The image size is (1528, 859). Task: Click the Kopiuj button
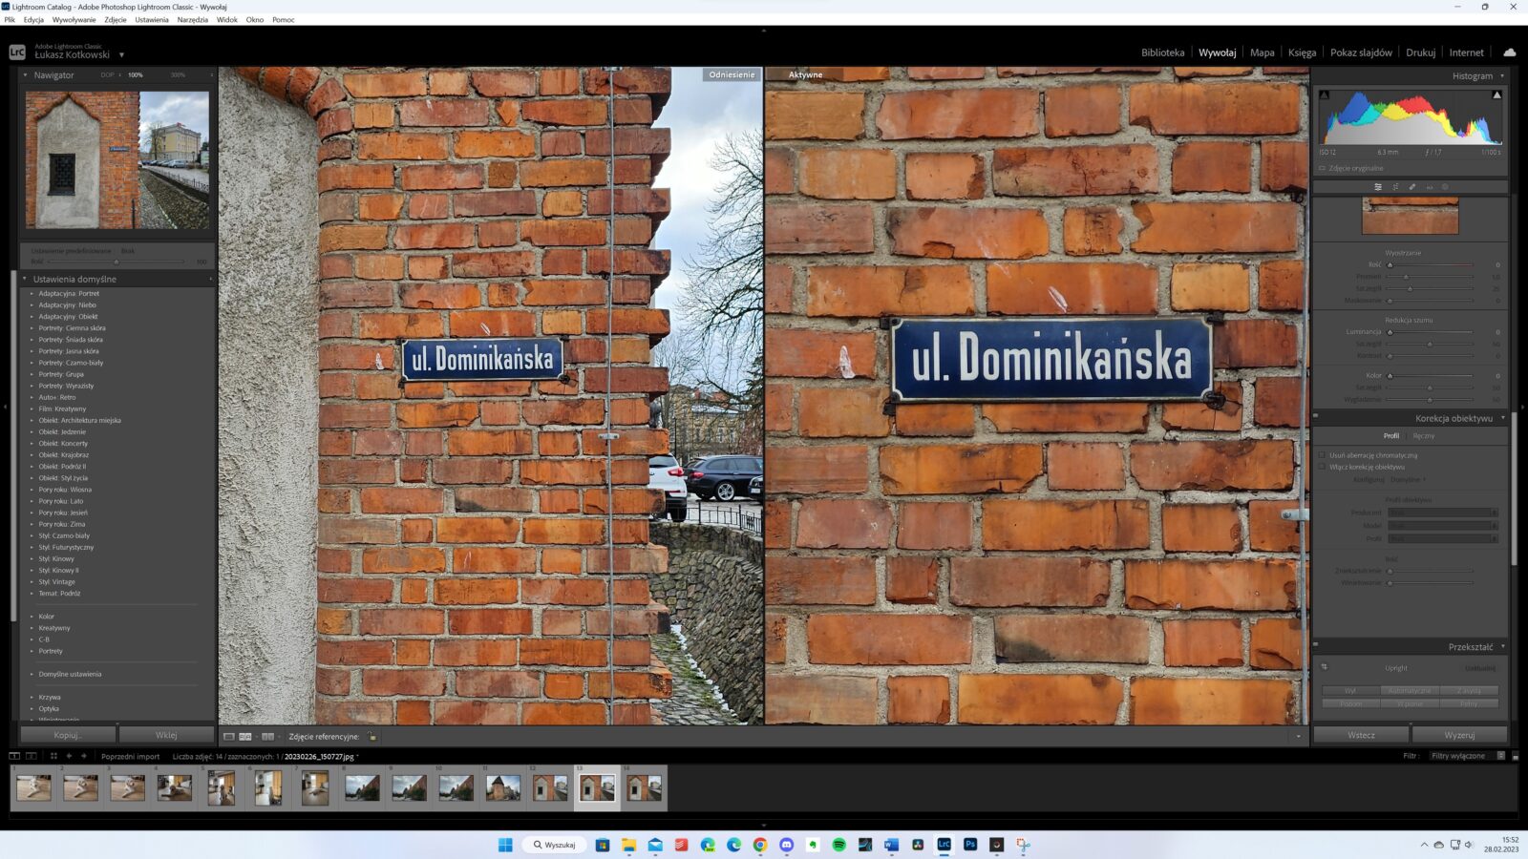pos(68,735)
